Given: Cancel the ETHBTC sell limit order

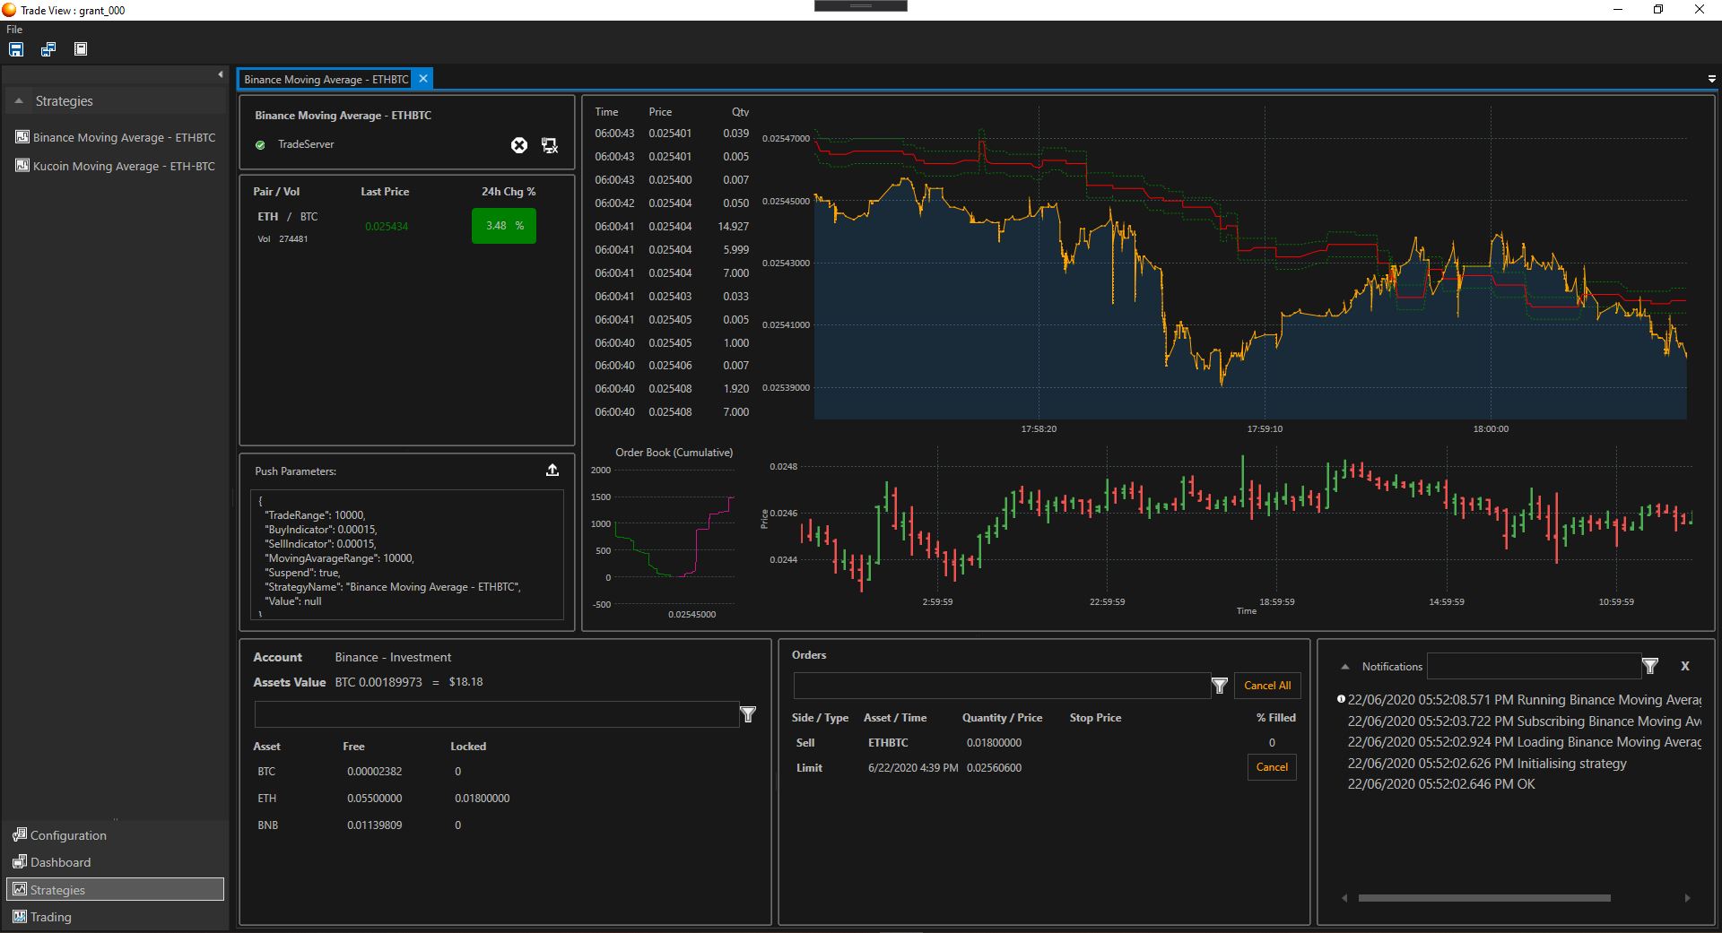Looking at the screenshot, I should click(x=1272, y=767).
